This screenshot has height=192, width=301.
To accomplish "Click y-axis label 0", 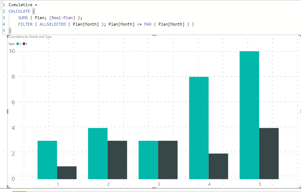I will click(13, 179).
